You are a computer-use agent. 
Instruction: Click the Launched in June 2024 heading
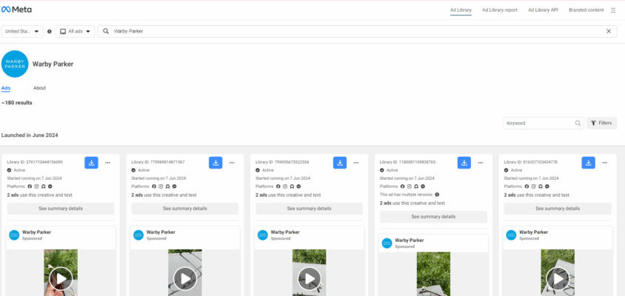pos(30,135)
